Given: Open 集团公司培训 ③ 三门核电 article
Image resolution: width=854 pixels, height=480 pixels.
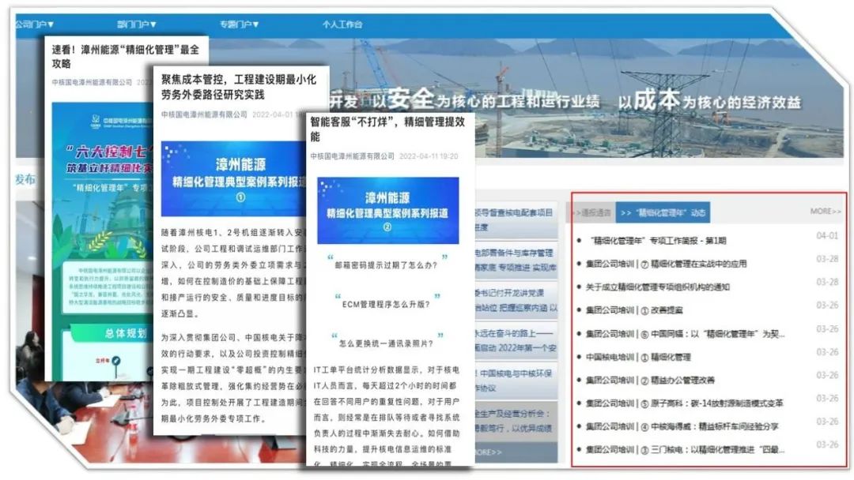Looking at the screenshot, I should (685, 449).
